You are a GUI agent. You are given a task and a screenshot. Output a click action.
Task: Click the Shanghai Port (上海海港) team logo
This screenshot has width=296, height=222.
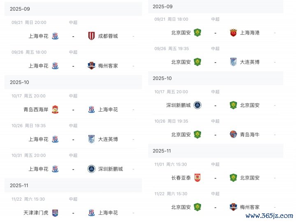tap(233, 33)
